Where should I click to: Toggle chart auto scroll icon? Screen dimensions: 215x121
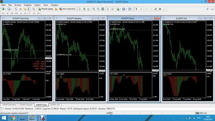[x=108, y=9]
